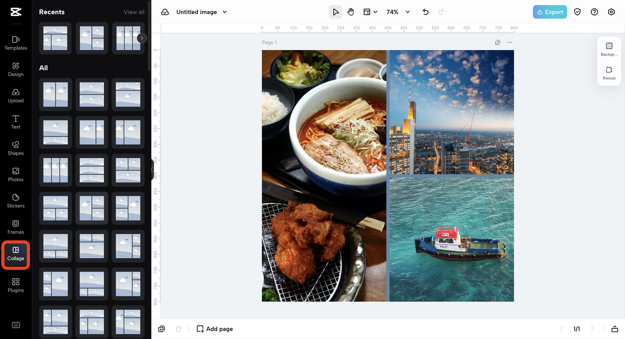Select the ramen food photo on canvas
This screenshot has height=339, width=625.
[x=324, y=176]
